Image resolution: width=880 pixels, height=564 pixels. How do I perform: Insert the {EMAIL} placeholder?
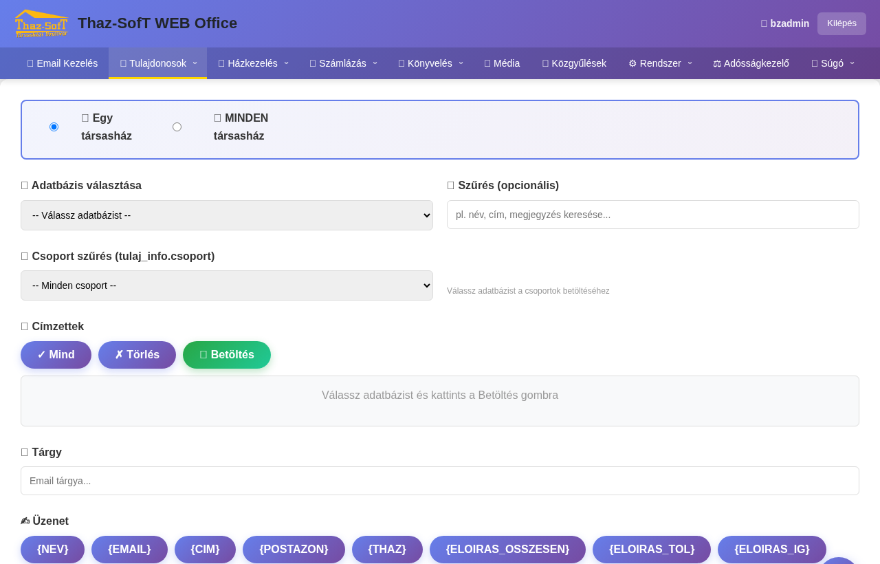(x=129, y=550)
